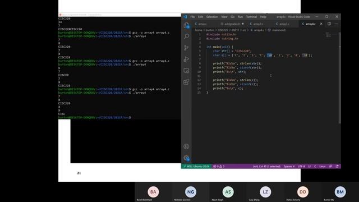Click the src breadcrumb segment
The image size is (359, 202).
pyautogui.click(x=244, y=30)
